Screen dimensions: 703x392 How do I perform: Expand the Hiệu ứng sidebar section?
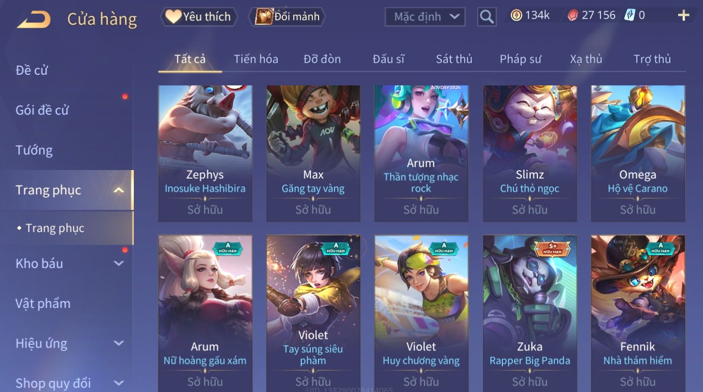tap(119, 343)
